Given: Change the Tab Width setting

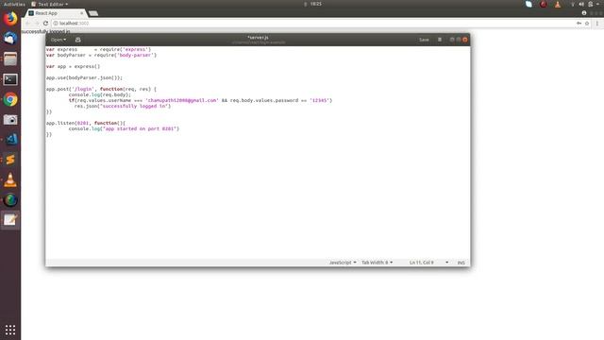Looking at the screenshot, I should (377, 263).
